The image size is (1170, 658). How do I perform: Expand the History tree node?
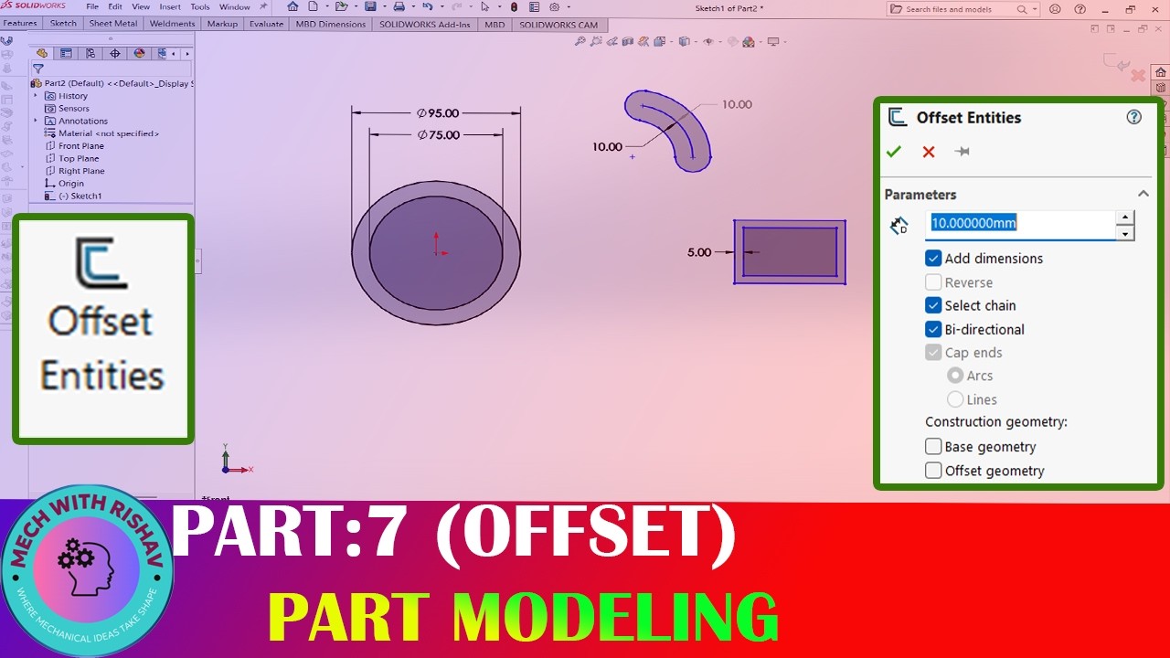point(37,96)
